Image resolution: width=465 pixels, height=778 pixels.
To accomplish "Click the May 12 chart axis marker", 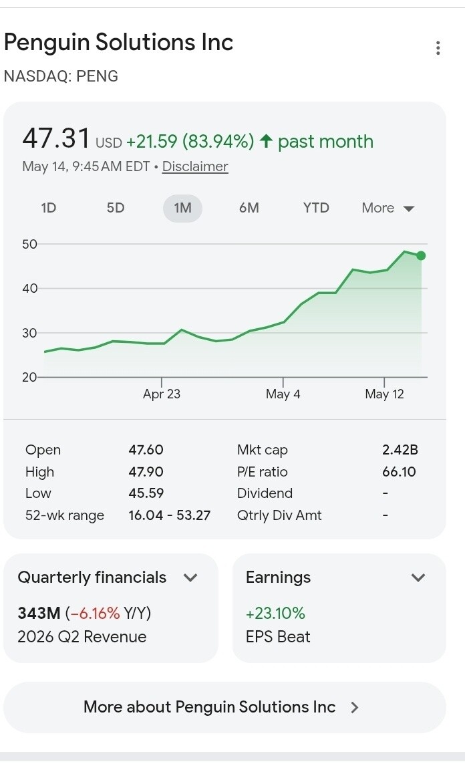I will click(384, 394).
